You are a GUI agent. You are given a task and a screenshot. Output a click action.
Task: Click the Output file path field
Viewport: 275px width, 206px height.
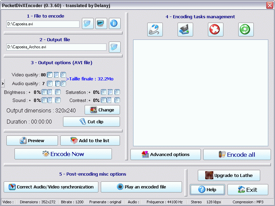click(57, 47)
